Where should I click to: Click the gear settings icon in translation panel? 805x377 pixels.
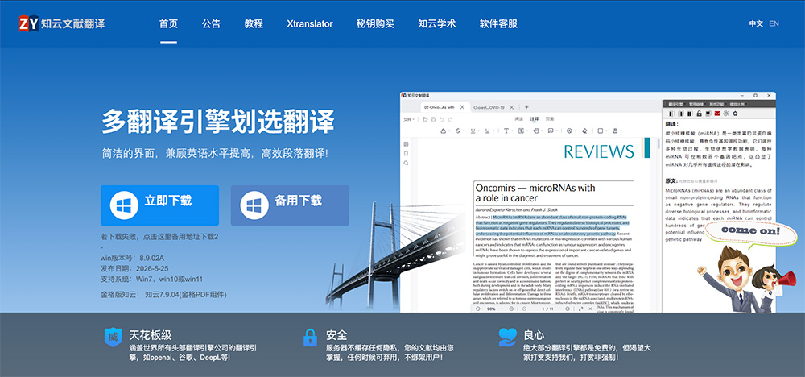click(x=735, y=114)
